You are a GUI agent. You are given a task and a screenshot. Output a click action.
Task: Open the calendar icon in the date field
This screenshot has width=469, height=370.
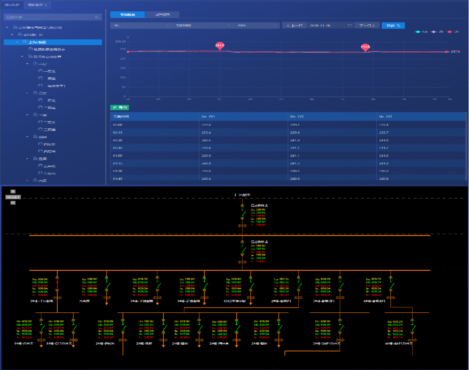(350, 26)
